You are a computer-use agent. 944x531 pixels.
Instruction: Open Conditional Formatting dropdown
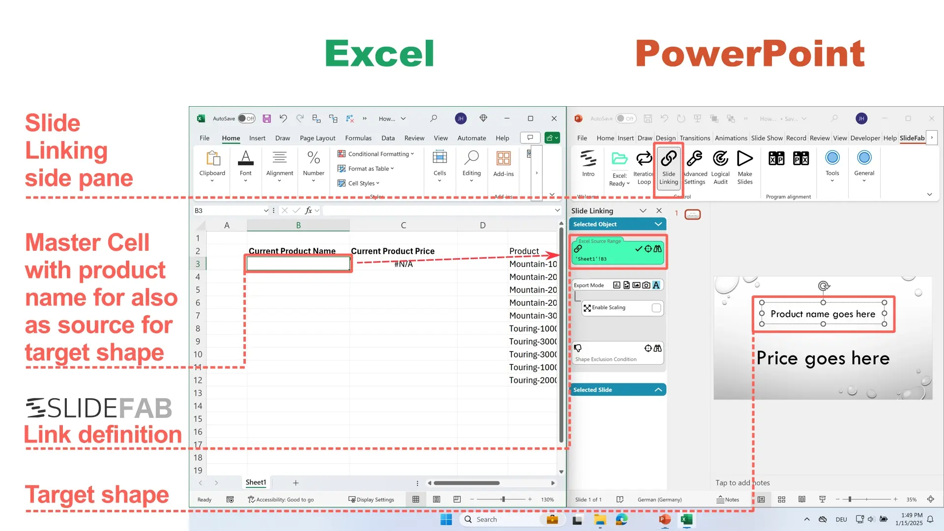click(376, 154)
